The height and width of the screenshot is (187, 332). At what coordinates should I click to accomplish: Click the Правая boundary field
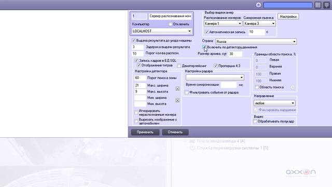[260, 74]
